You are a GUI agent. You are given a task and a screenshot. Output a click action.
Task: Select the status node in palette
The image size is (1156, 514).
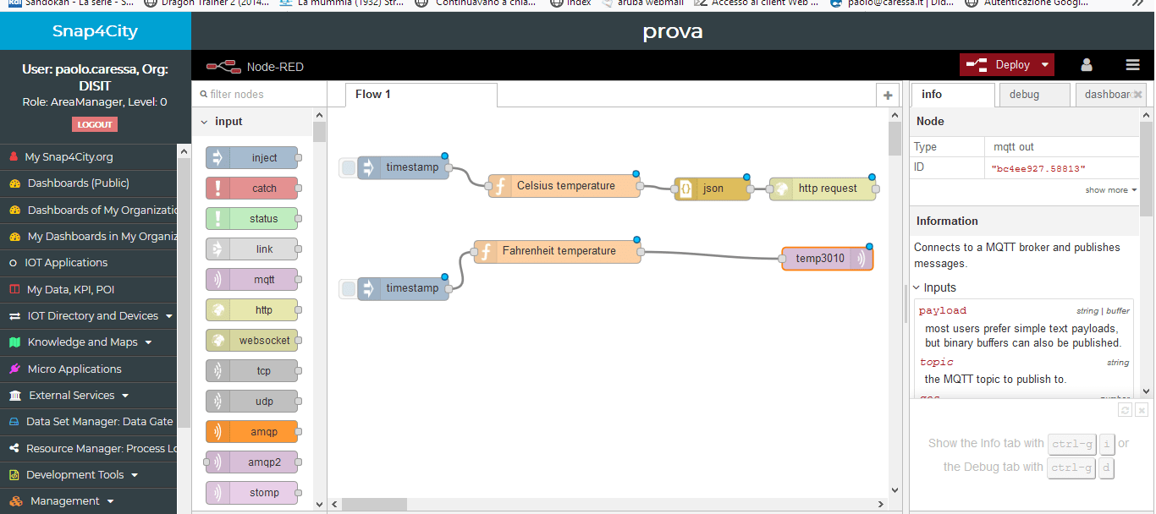click(252, 219)
